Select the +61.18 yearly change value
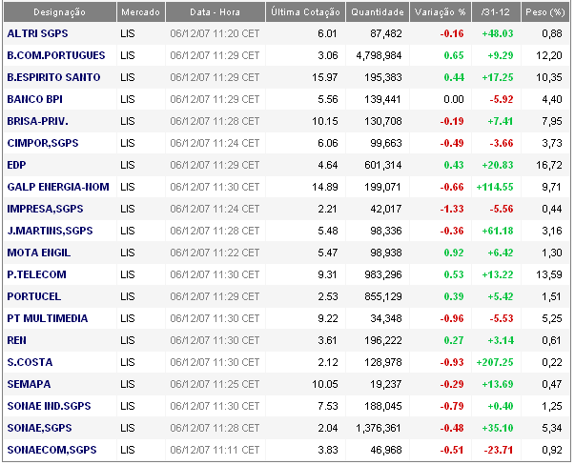This screenshot has height=465, width=575. (x=498, y=231)
